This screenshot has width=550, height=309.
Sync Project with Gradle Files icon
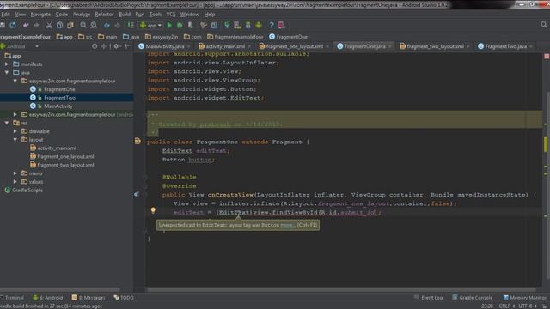[x=227, y=25]
